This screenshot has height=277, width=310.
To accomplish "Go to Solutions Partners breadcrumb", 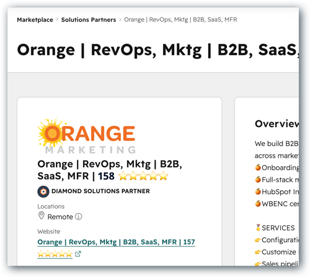I will 89,20.
